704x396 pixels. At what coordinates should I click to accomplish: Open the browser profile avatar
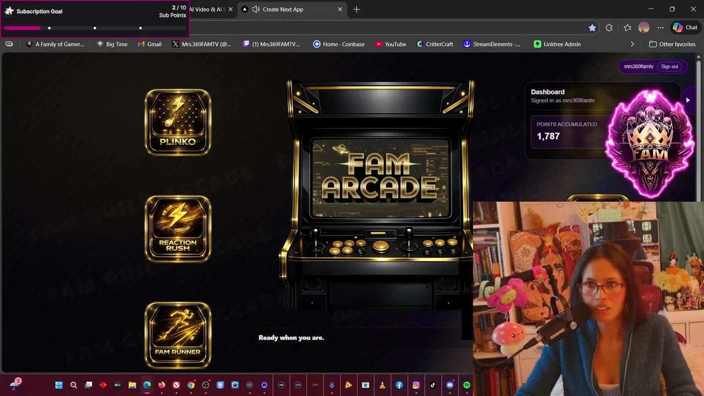click(x=644, y=28)
